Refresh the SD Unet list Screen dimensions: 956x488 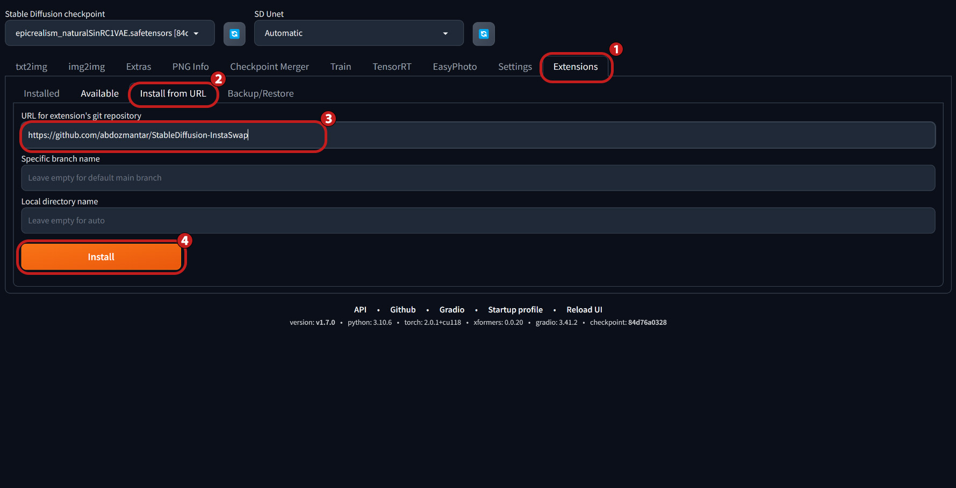(x=484, y=34)
